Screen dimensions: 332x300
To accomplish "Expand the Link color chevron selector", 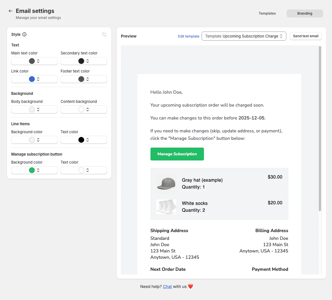I will point(38,79).
